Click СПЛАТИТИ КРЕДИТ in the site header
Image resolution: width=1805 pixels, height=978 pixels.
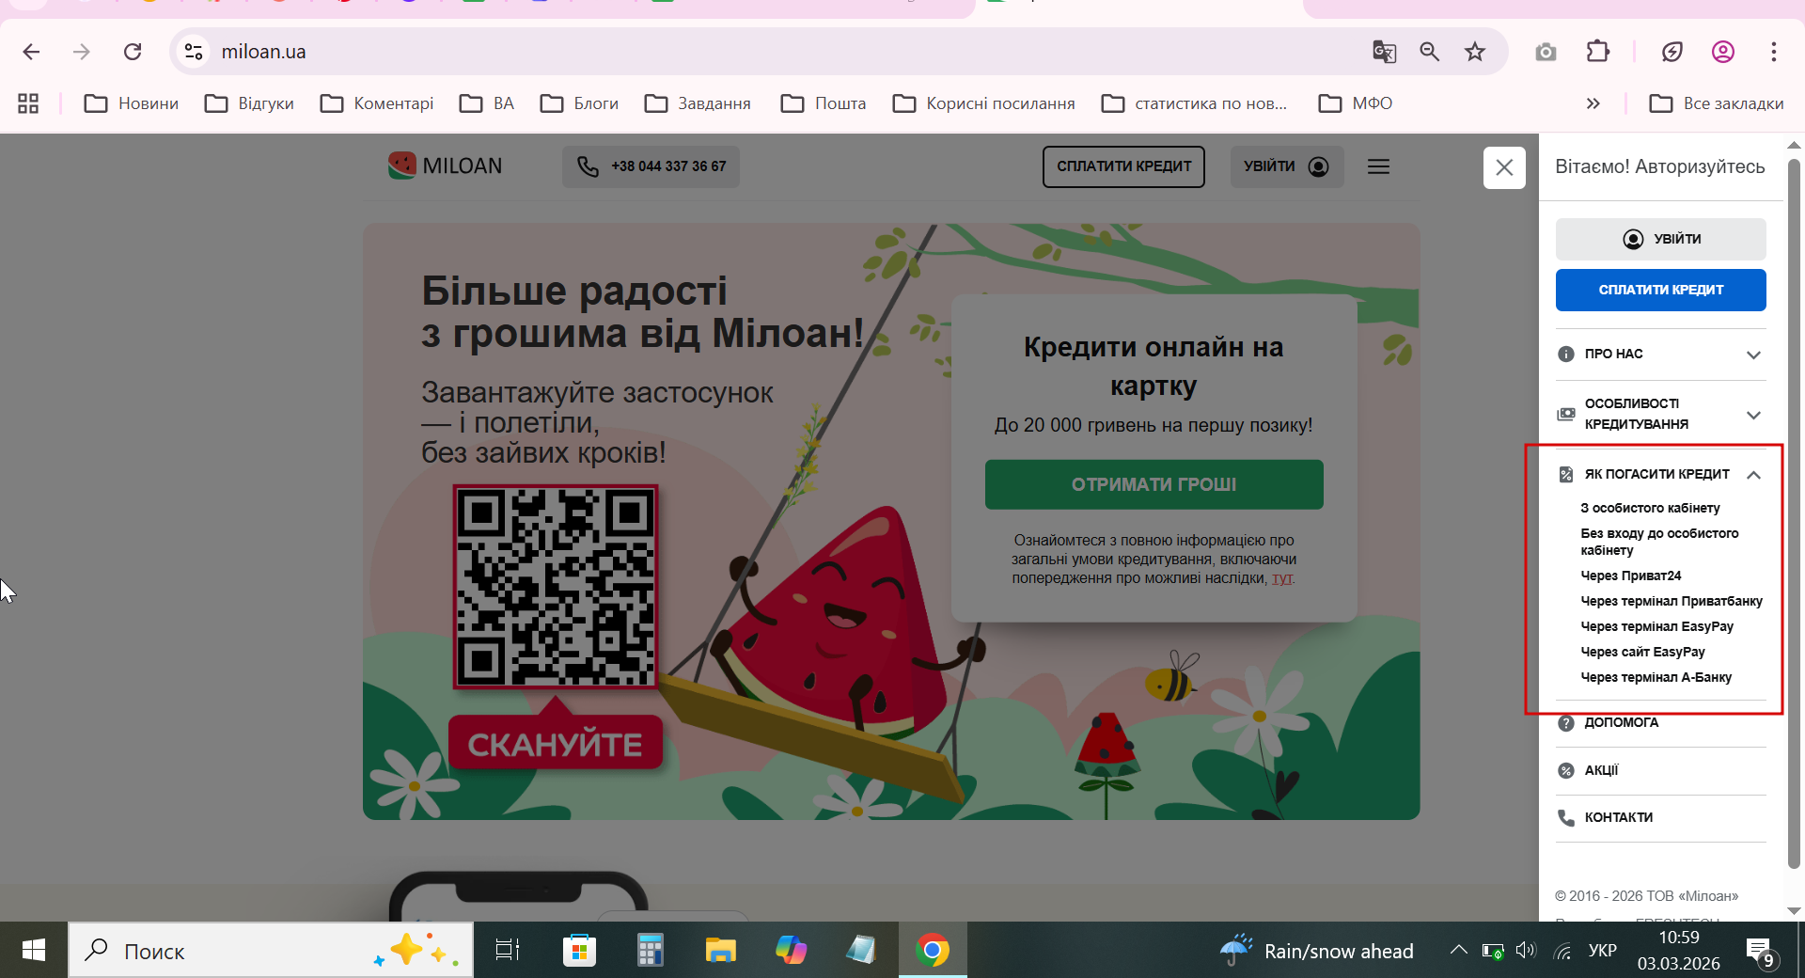(x=1123, y=166)
